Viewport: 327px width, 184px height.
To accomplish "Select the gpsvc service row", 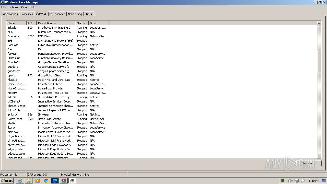I will coord(162,75).
